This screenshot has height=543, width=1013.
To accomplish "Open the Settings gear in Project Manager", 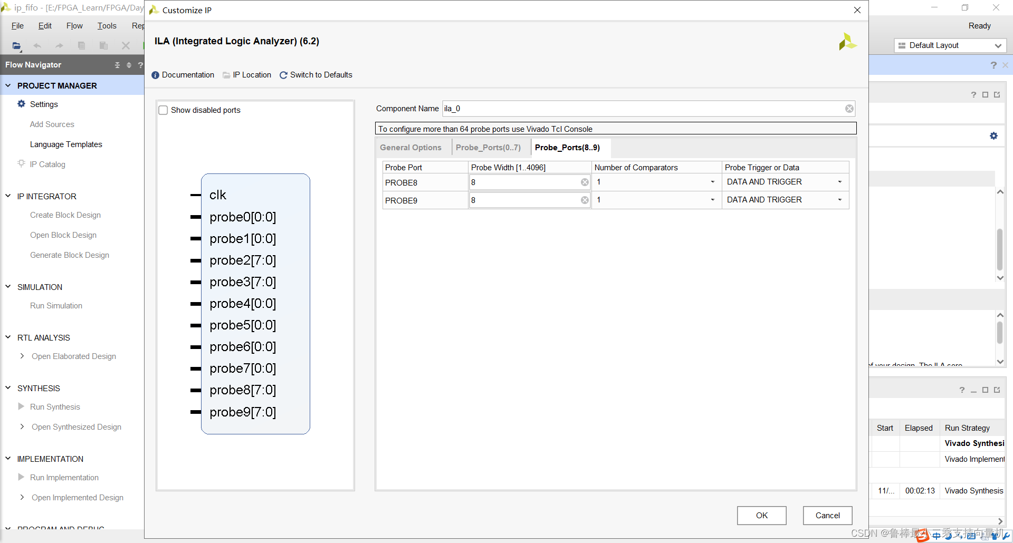I will point(22,104).
